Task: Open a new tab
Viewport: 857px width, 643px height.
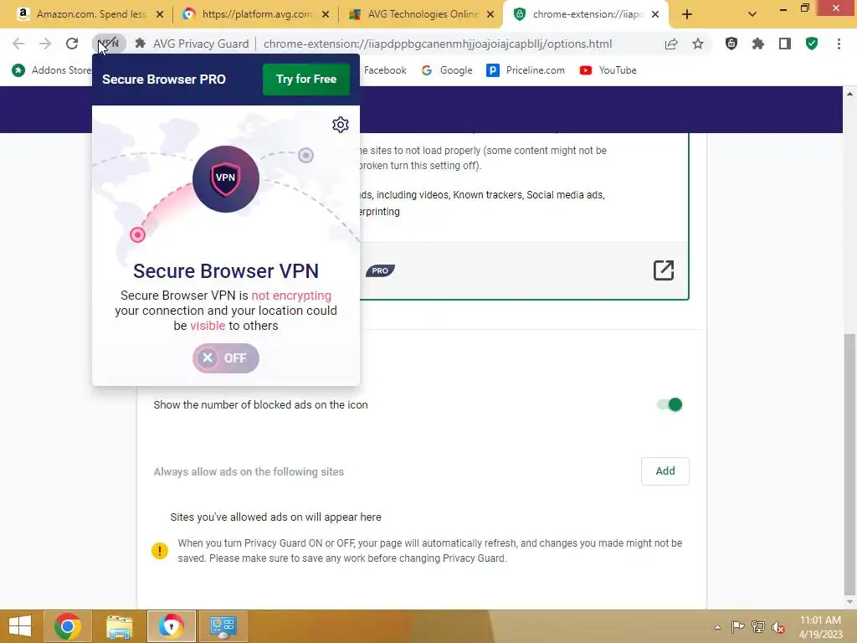Action: point(687,14)
